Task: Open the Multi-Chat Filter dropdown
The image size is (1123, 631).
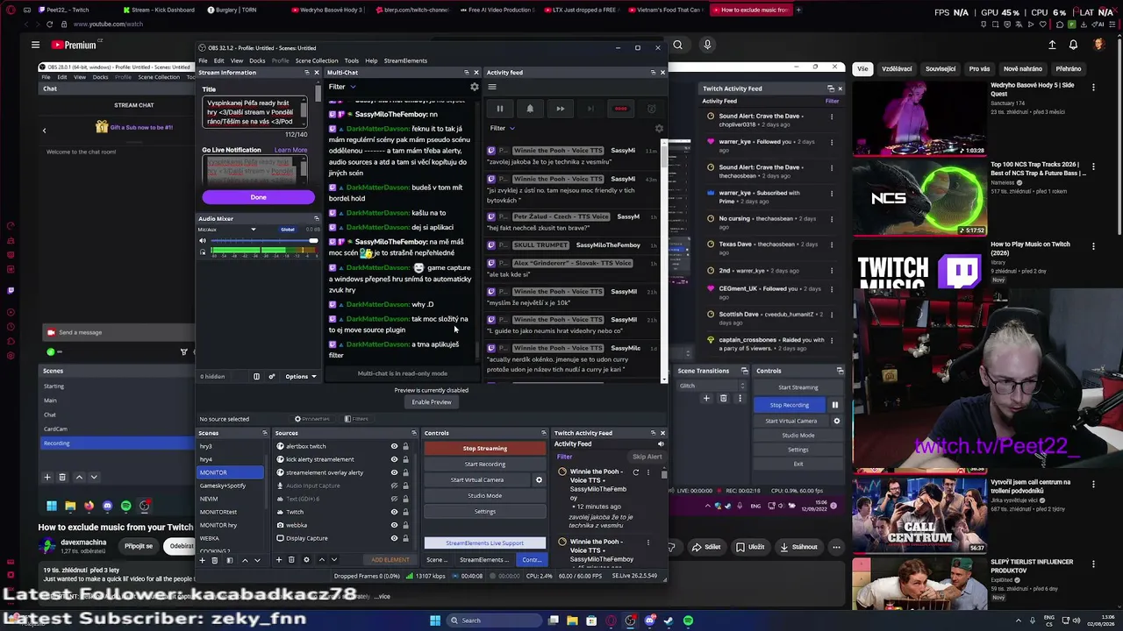Action: [x=342, y=87]
